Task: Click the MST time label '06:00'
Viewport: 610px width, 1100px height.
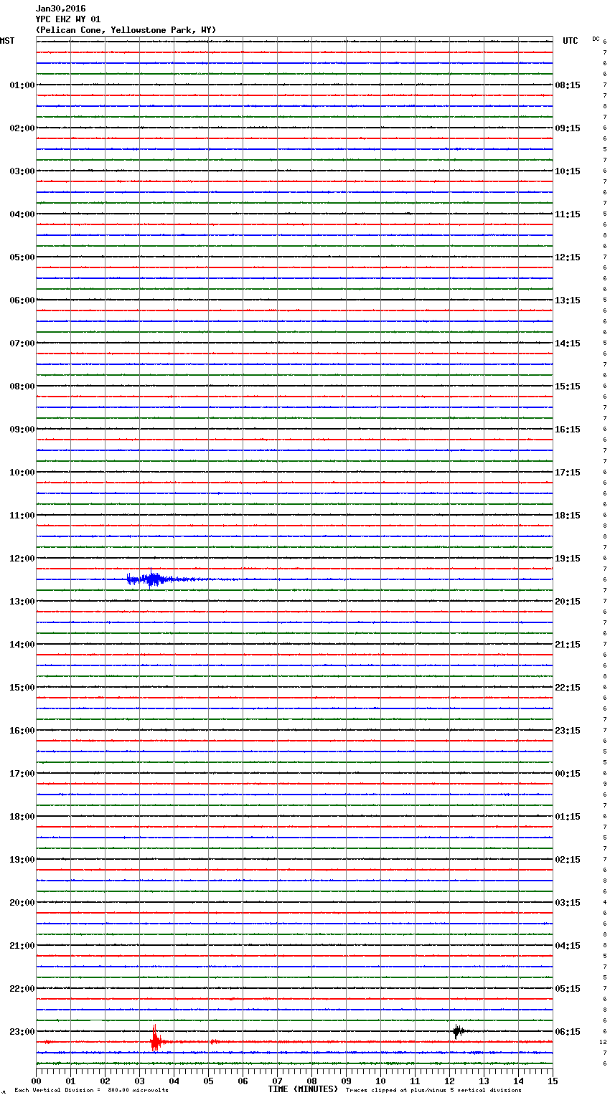Action: 22,300
